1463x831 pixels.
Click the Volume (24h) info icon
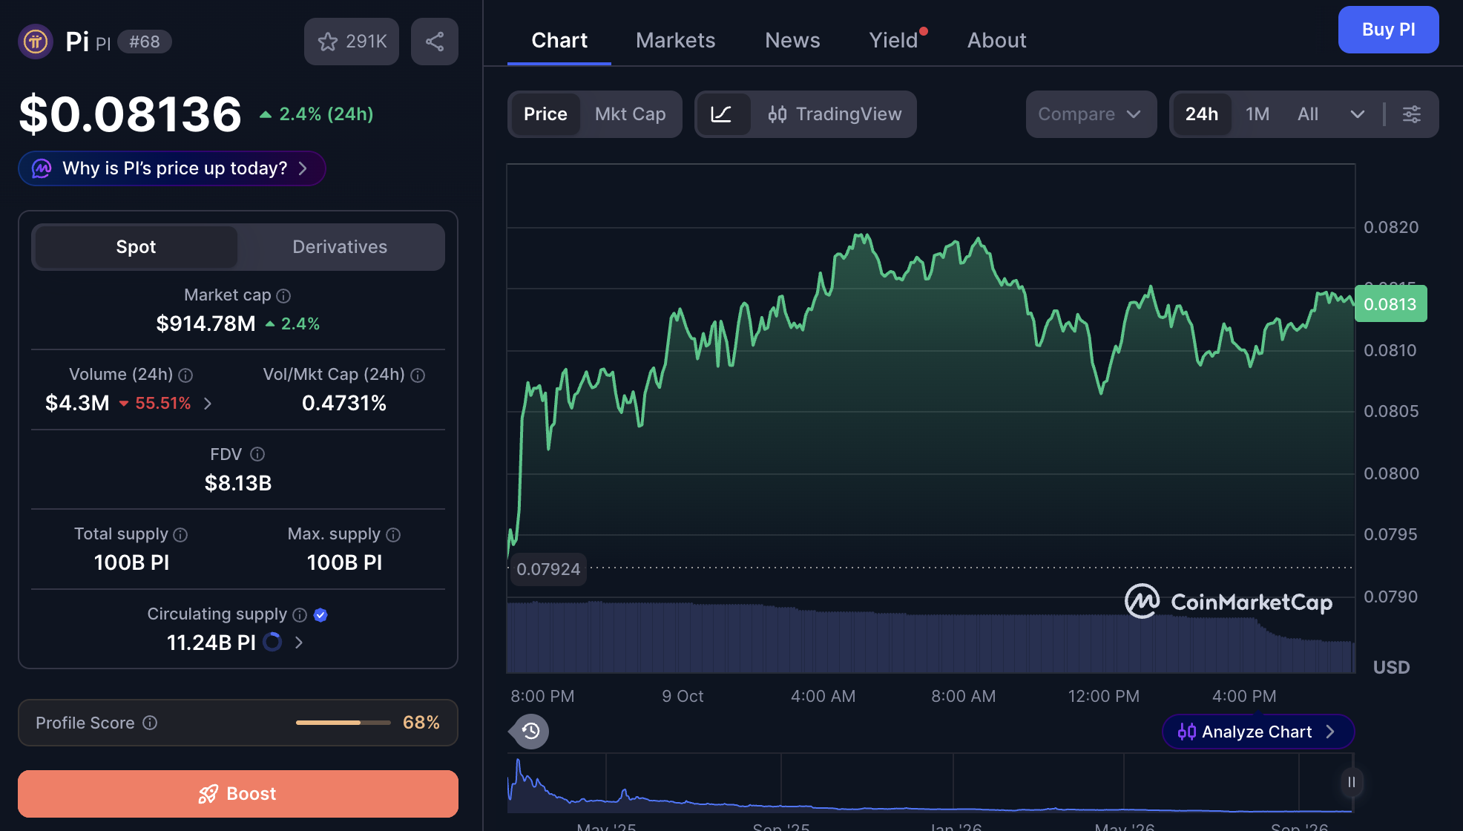pyautogui.click(x=185, y=375)
